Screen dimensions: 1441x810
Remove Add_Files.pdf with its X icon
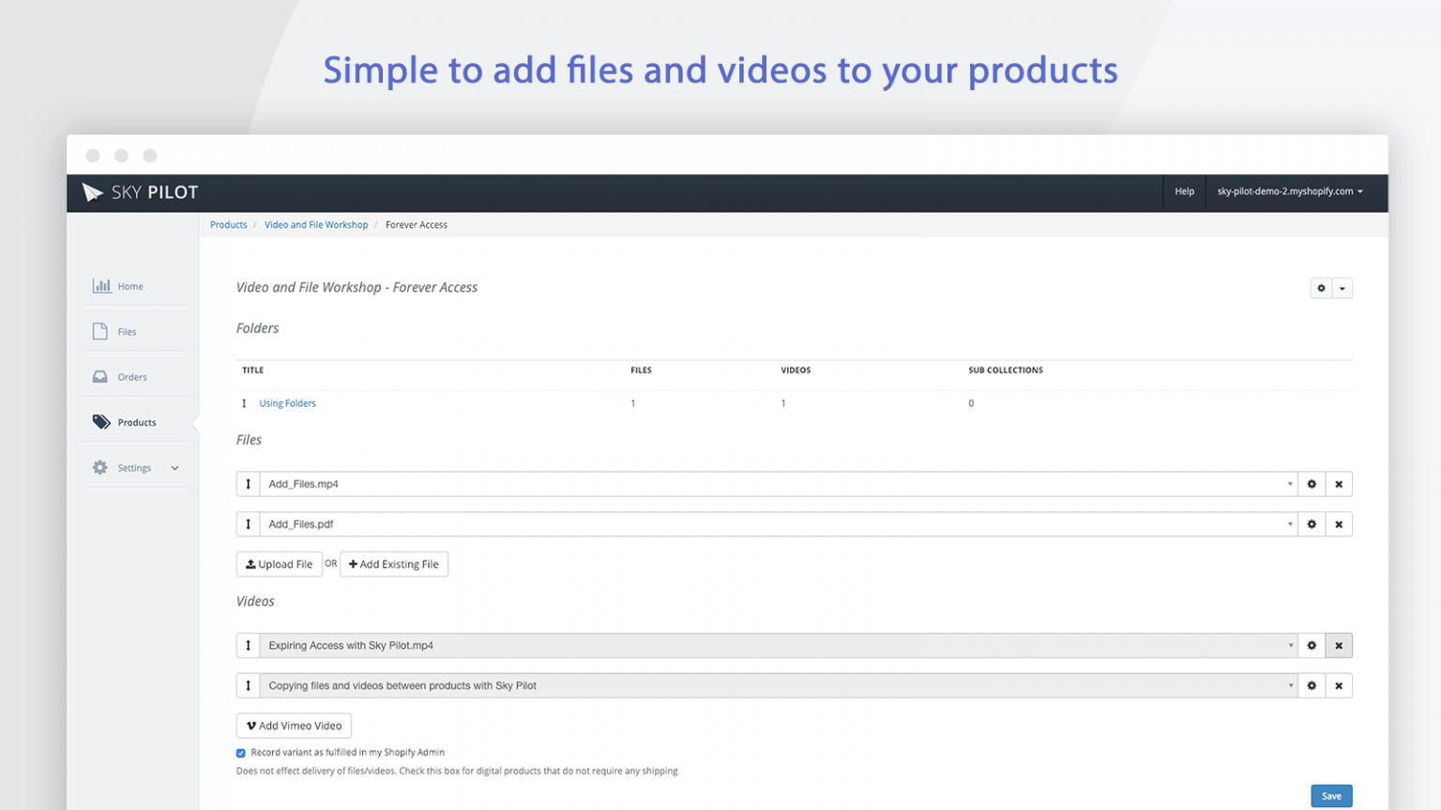(x=1339, y=524)
